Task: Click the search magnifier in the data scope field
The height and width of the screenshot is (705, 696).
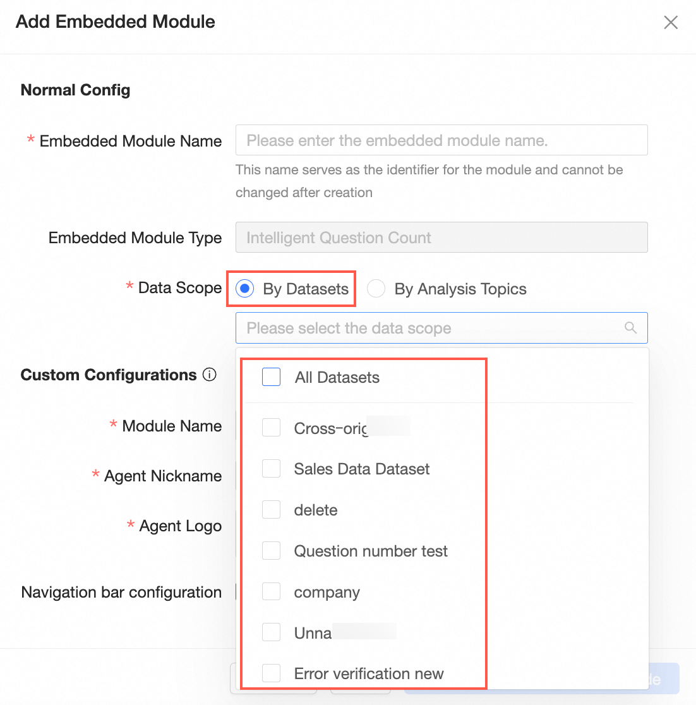Action: (x=630, y=328)
